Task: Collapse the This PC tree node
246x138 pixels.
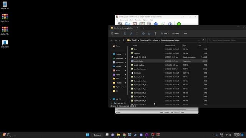Action: tap(111, 99)
